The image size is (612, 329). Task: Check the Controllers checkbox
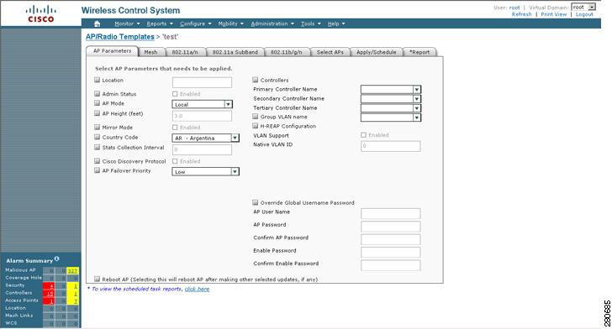pos(256,80)
